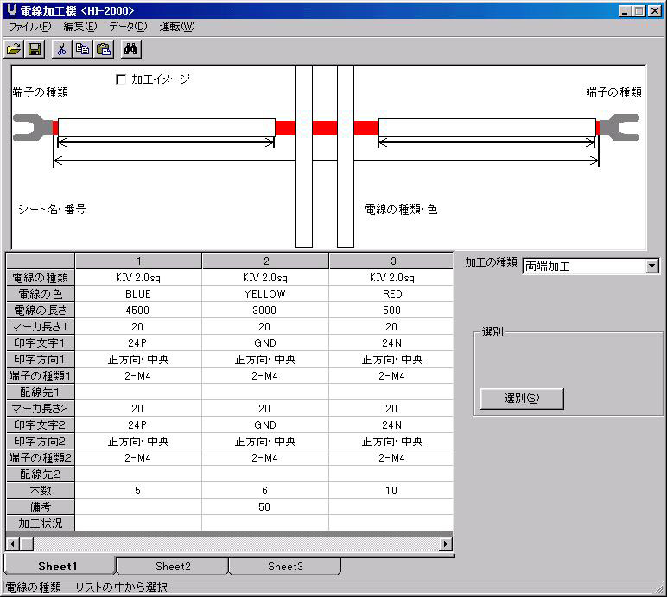This screenshot has width=667, height=597.
Task: Click the 本数 cell with value 10
Action: pos(391,490)
